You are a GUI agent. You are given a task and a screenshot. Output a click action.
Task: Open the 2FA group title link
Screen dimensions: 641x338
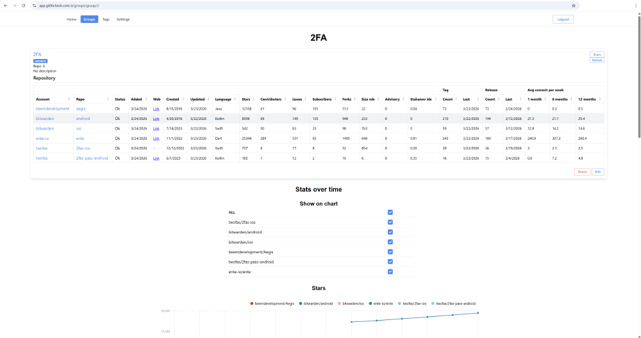click(37, 55)
